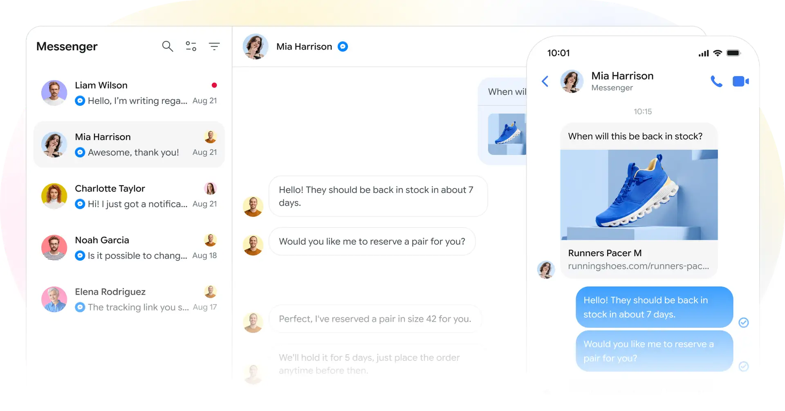Click the 'Runners Pacer M' title
Screen dimensions: 785x411
coord(605,253)
